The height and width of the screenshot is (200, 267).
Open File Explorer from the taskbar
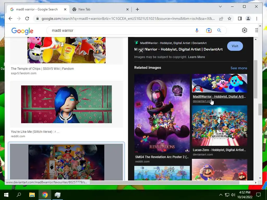tap(32, 195)
